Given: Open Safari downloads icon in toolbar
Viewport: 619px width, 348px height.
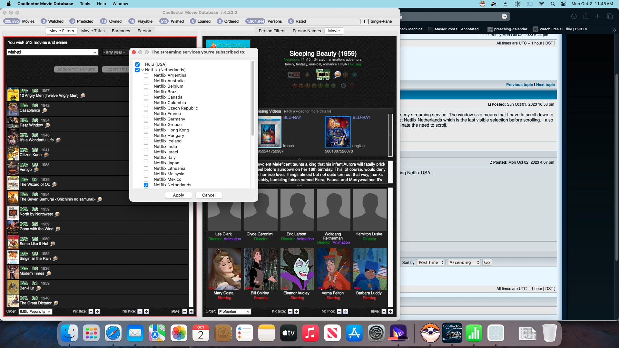Looking at the screenshot, I should 574,16.
